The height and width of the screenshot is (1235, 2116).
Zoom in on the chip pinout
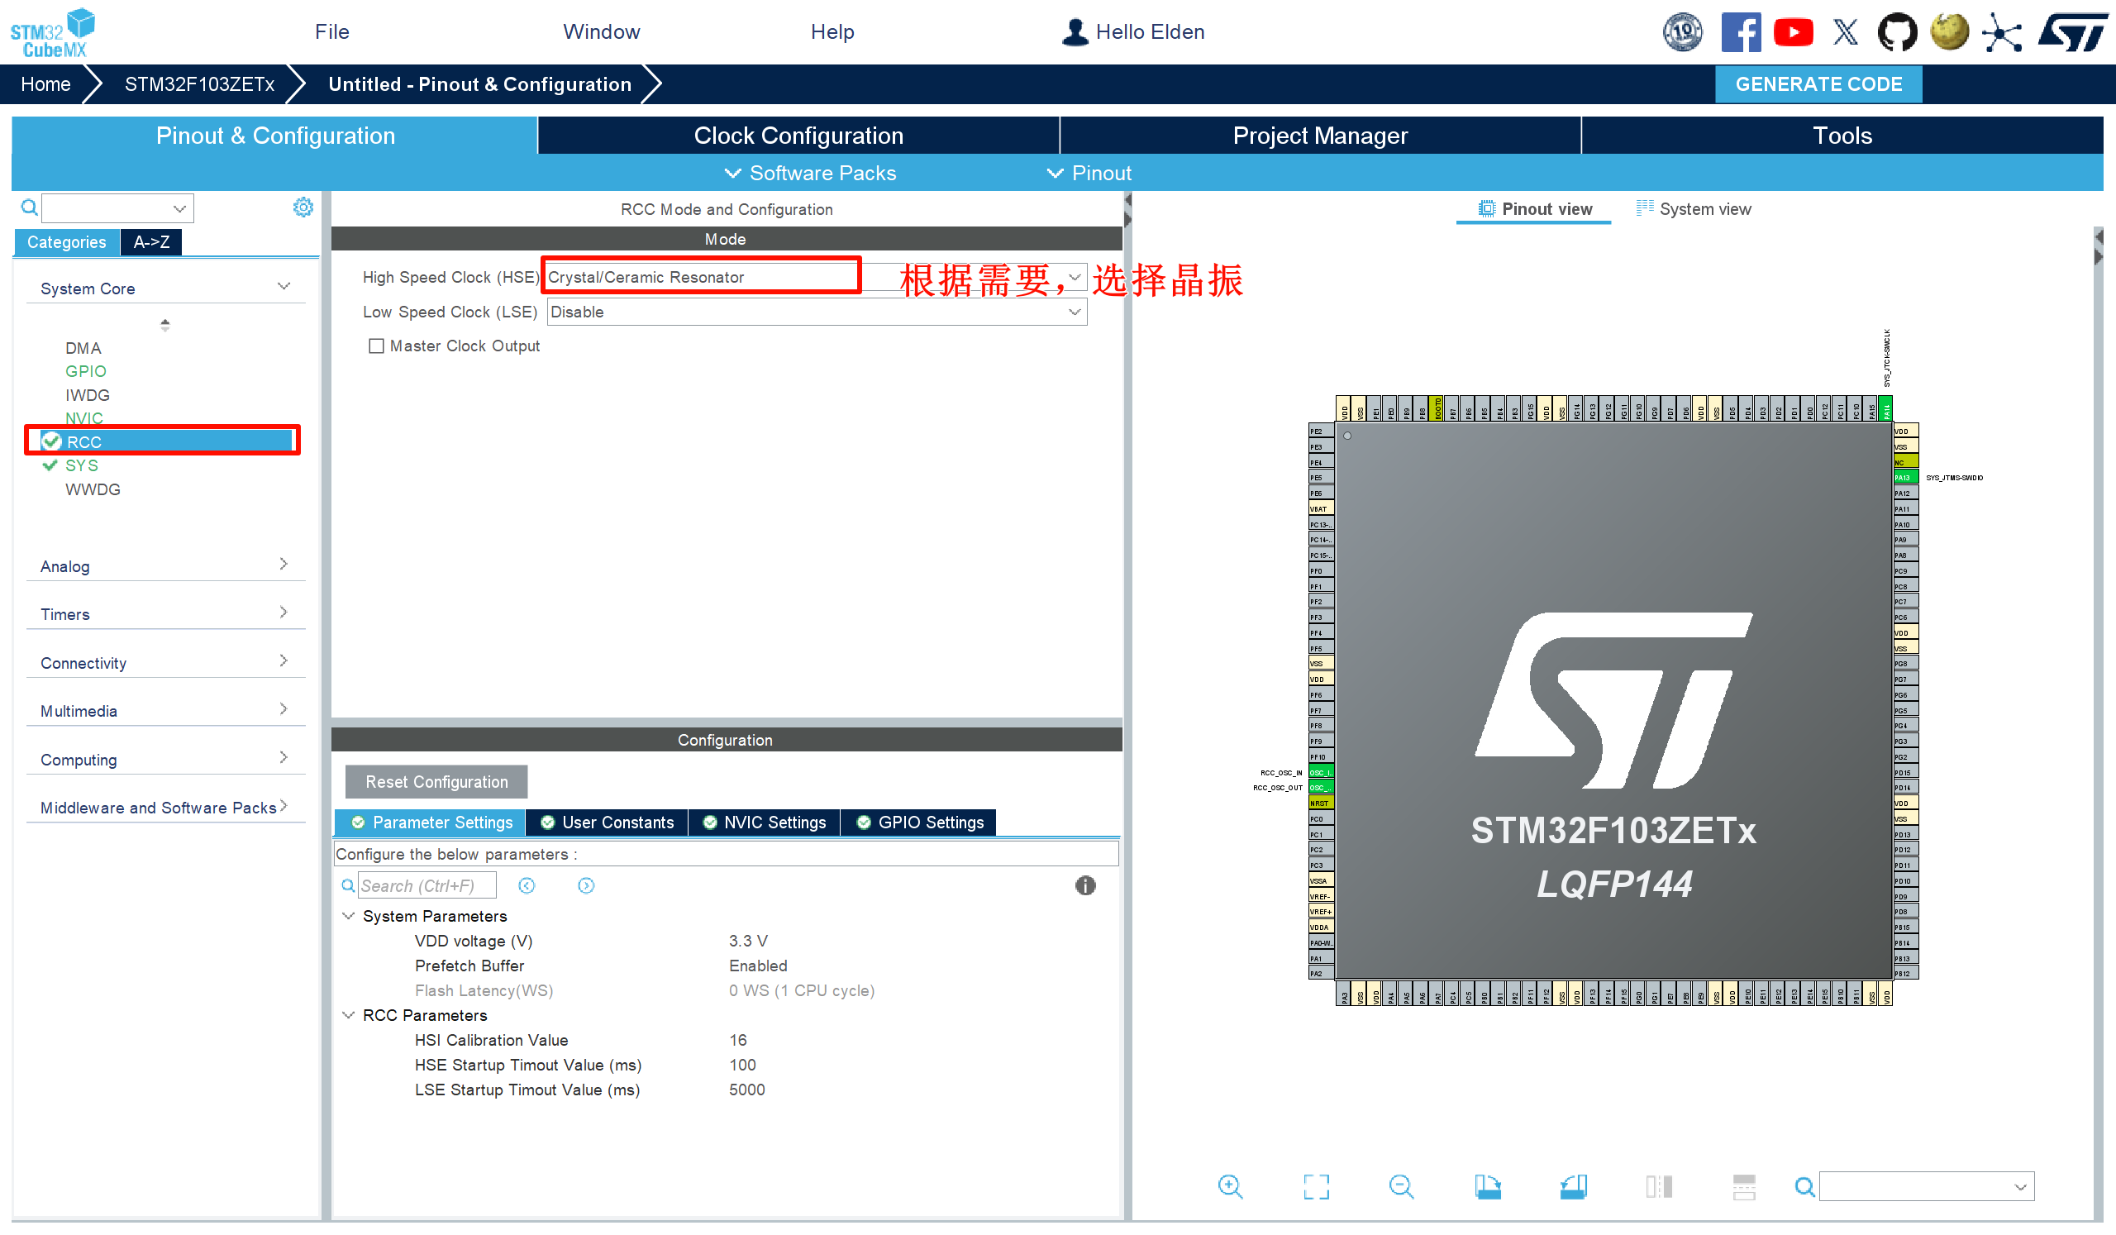1230,1186
